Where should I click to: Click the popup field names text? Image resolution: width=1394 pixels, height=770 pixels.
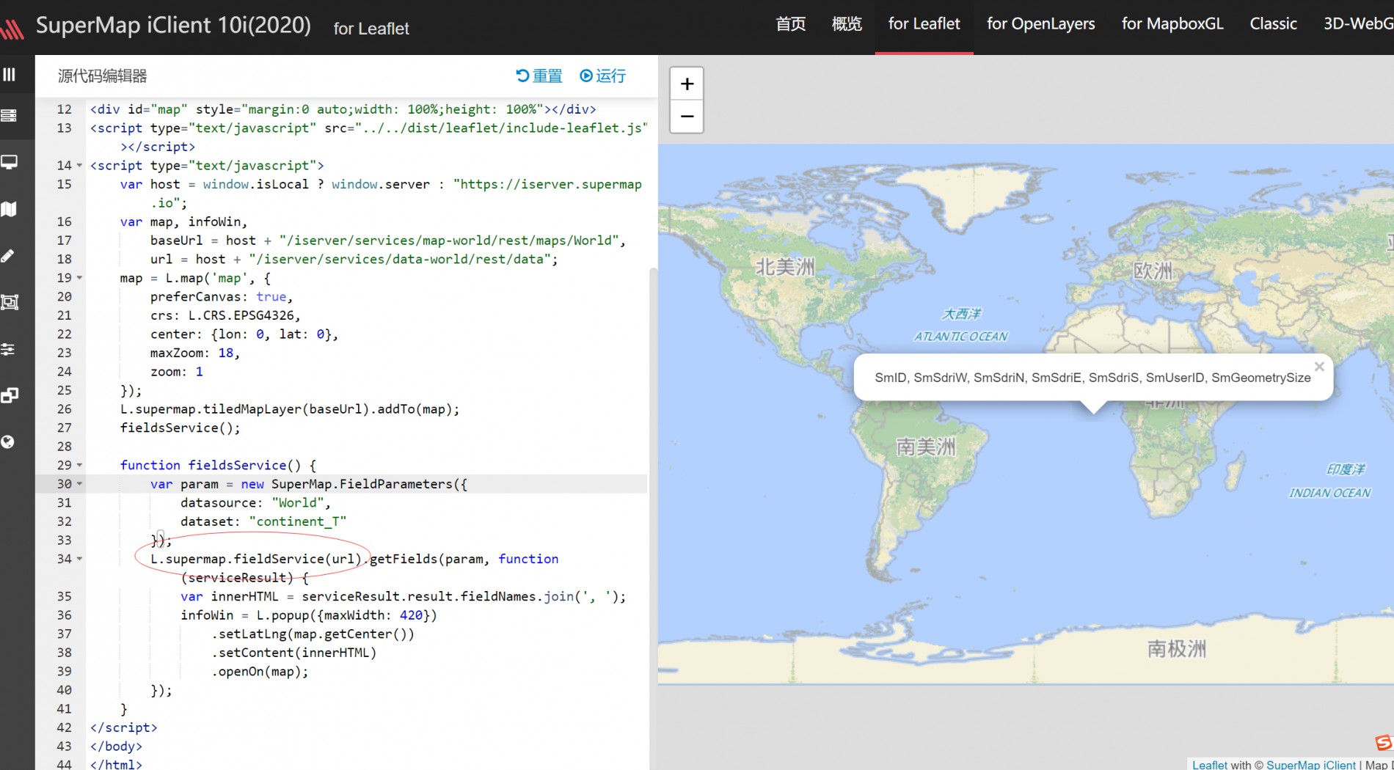tap(1092, 378)
